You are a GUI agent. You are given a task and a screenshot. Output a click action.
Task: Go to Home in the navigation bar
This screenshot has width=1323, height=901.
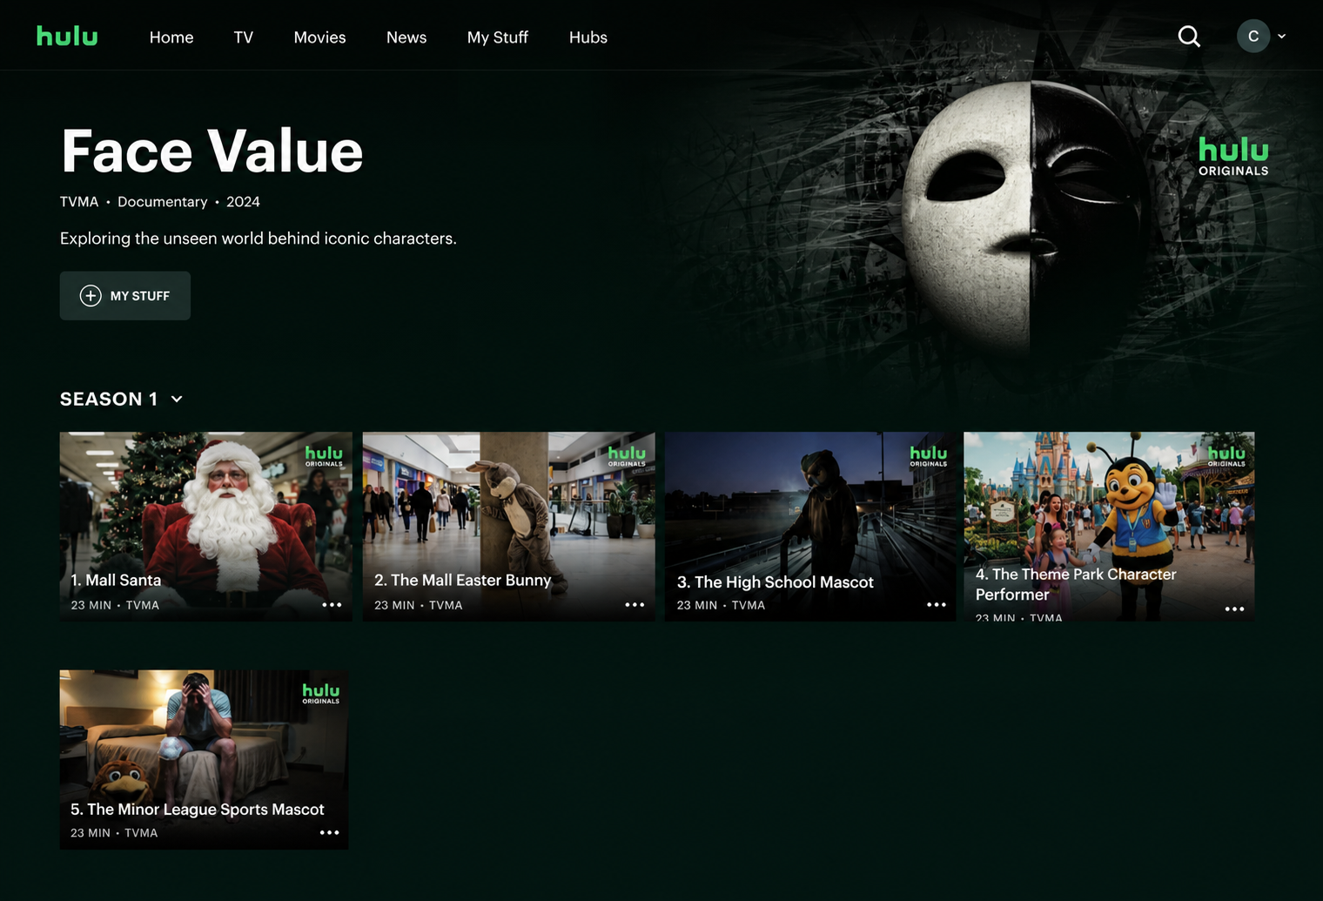pyautogui.click(x=171, y=37)
